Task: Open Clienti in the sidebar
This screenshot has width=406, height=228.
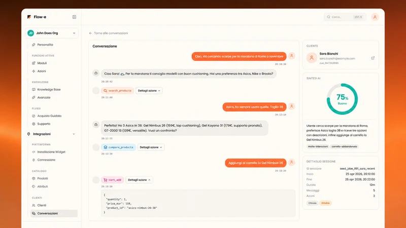Action: click(x=42, y=205)
